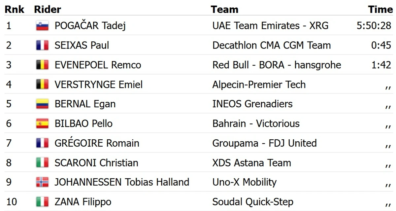Click the Team column header
396x211 pixels.
point(224,9)
